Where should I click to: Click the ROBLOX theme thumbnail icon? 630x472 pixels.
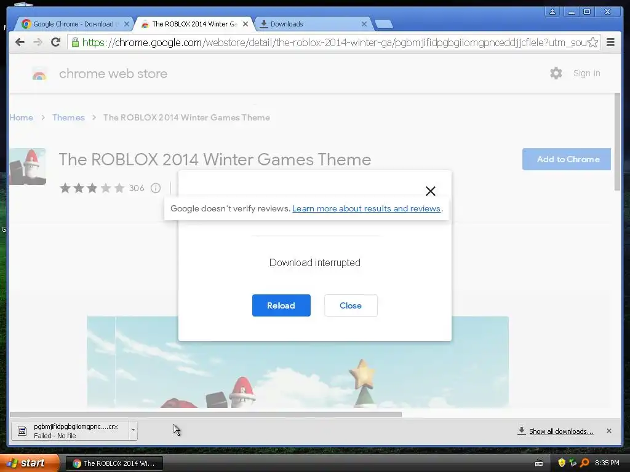(28, 167)
